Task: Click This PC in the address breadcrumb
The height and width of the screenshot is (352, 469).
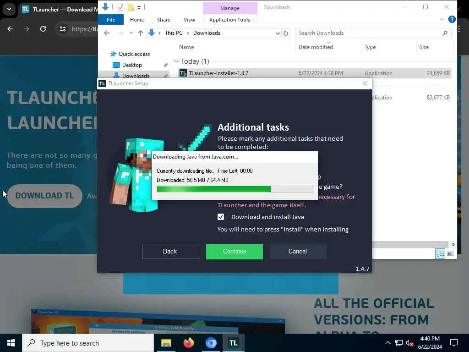Action: click(174, 33)
